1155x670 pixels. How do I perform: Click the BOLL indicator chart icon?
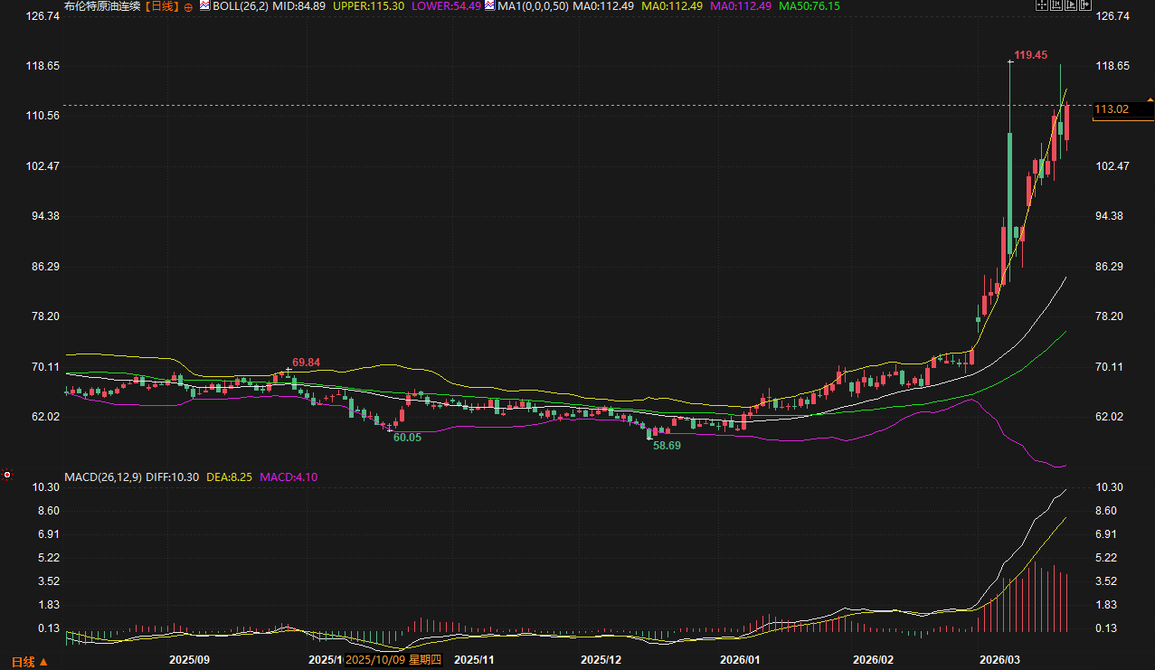(x=204, y=5)
